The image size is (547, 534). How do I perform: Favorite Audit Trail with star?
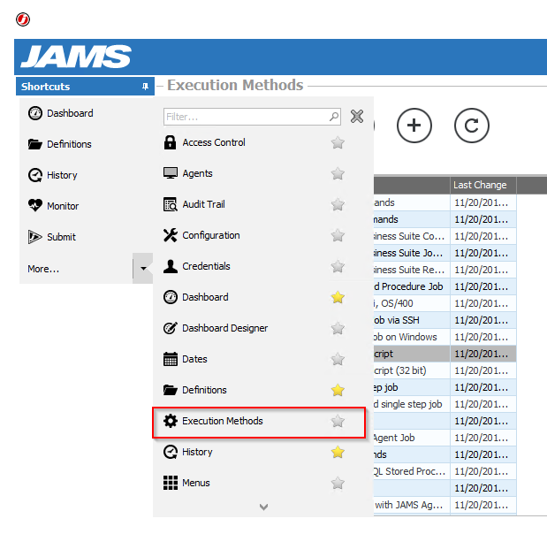tap(338, 204)
